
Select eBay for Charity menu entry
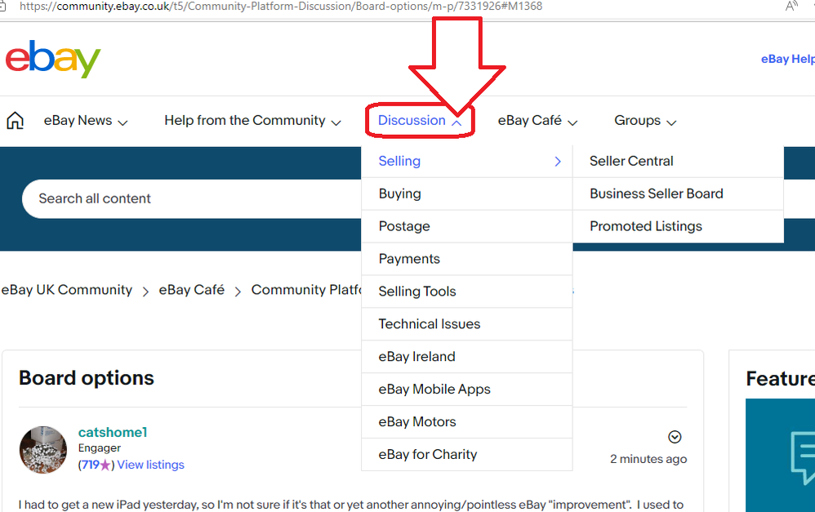point(467,455)
